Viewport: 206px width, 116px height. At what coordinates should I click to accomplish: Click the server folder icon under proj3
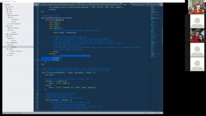pyautogui.click(x=9, y=17)
